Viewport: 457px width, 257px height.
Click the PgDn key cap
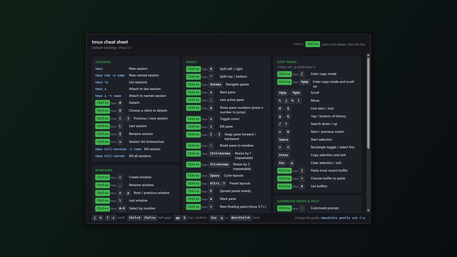(296, 93)
